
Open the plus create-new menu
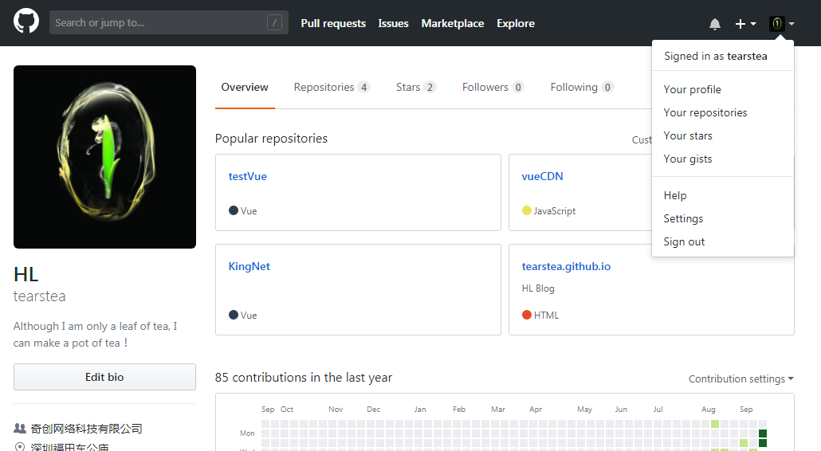(745, 24)
